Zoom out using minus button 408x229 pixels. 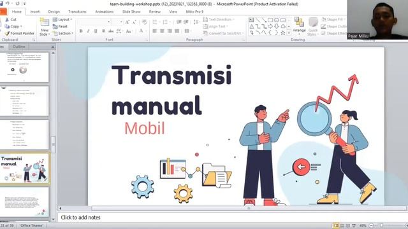click(371, 226)
